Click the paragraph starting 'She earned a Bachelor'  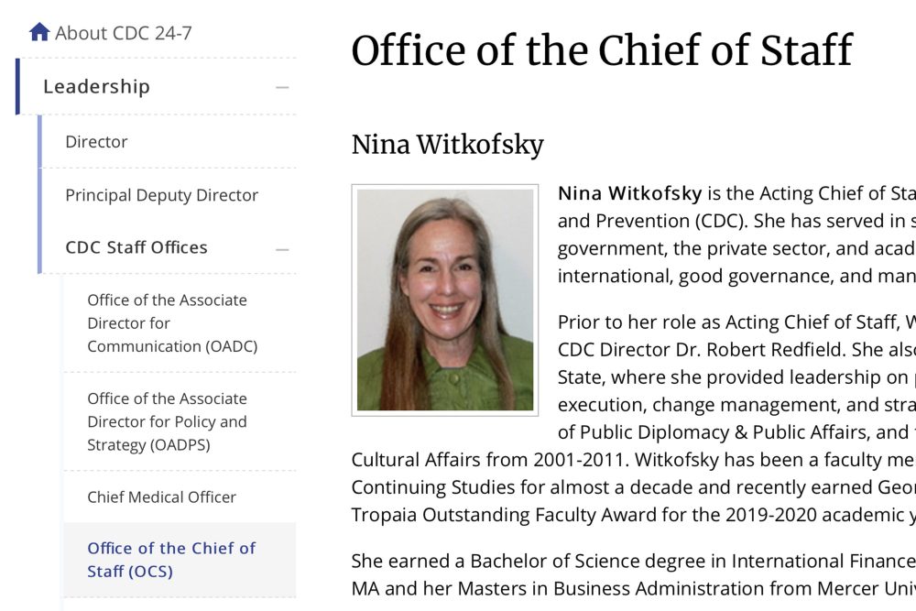pyautogui.click(x=632, y=573)
